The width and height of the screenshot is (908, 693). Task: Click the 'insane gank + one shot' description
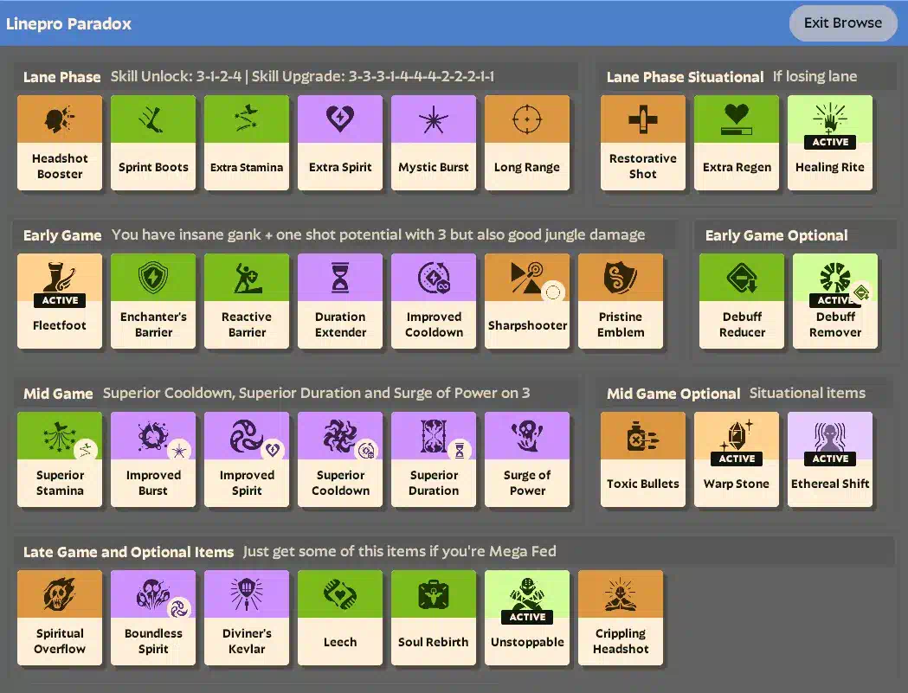tap(378, 234)
